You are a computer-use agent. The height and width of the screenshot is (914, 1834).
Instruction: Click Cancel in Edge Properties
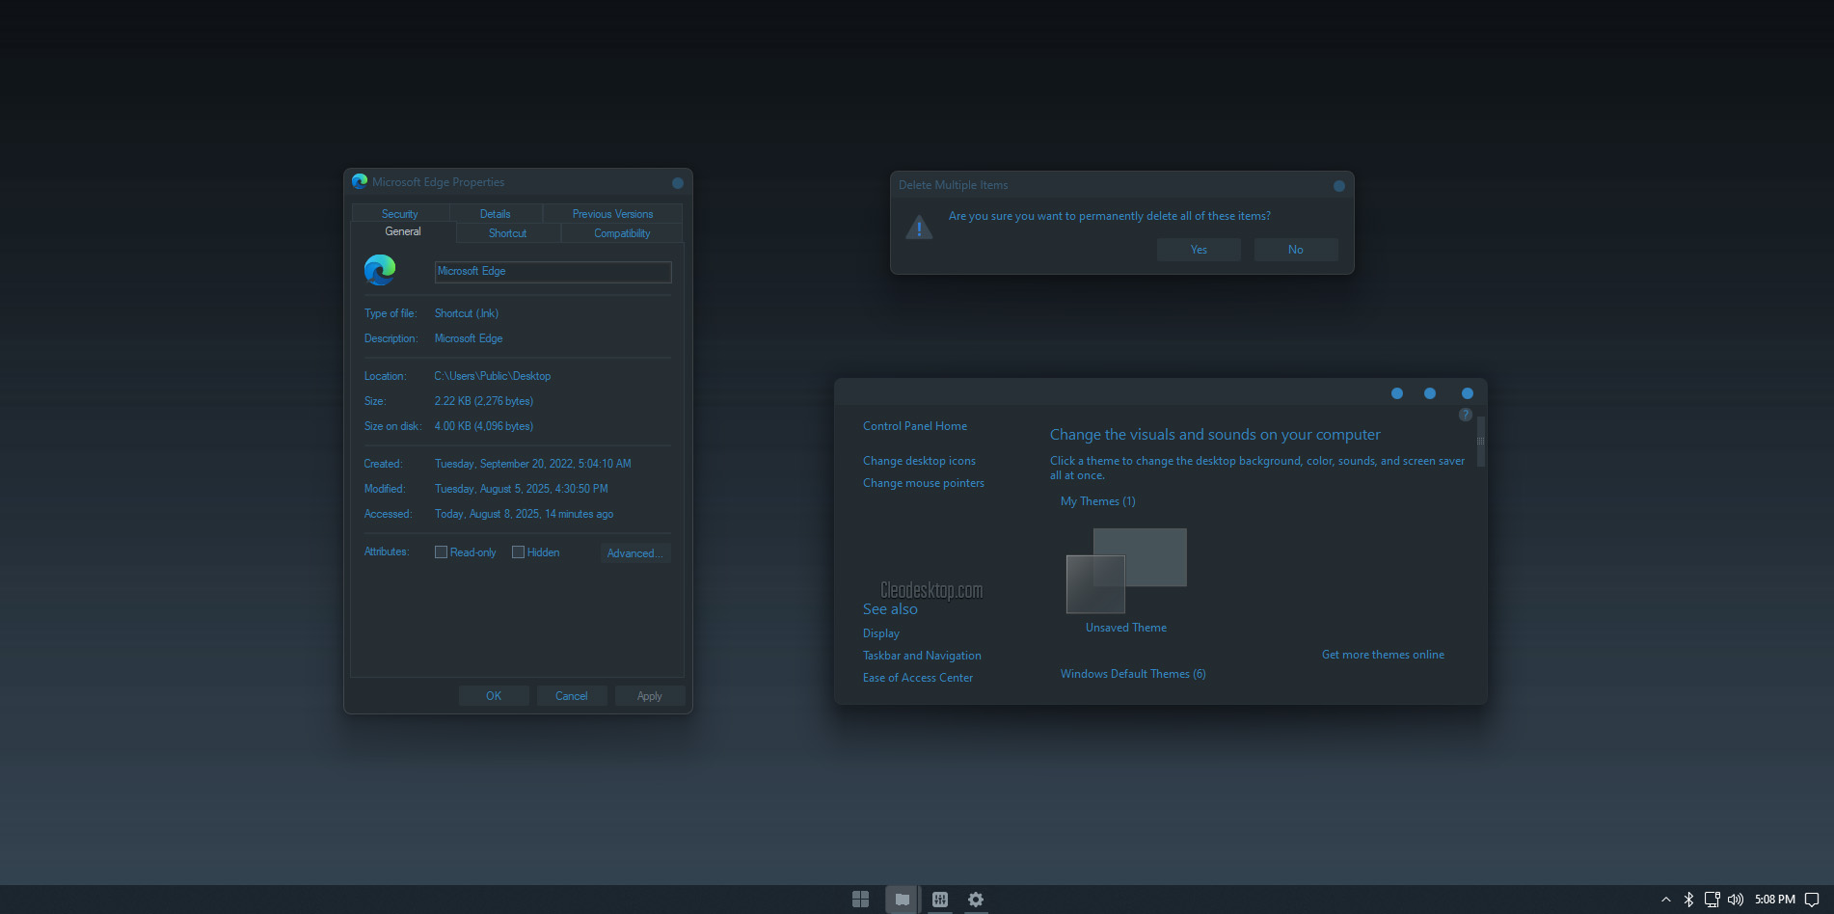(572, 696)
